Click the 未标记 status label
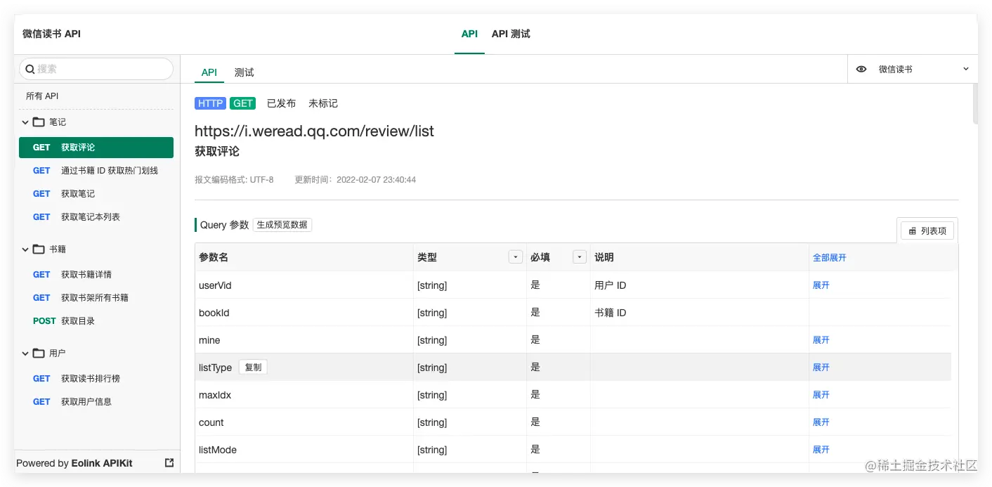This screenshot has width=992, height=487. pyautogui.click(x=323, y=103)
